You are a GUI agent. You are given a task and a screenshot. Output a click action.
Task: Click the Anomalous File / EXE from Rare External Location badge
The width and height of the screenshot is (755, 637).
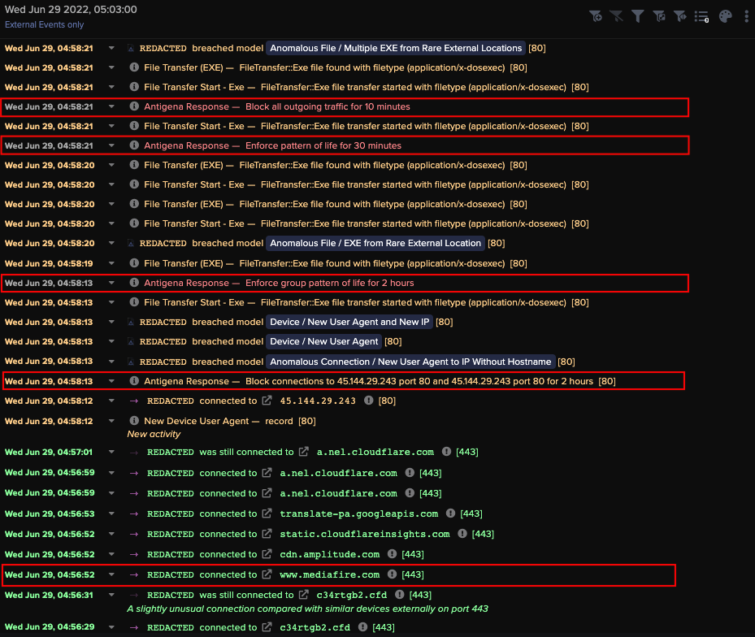pos(375,243)
